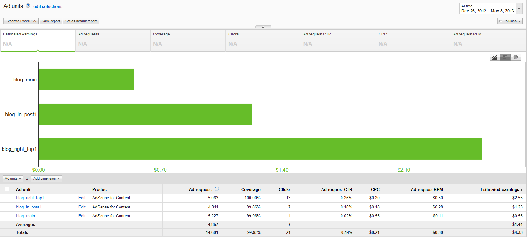
Task: Select the Ad request RPM metric tab
Action: coord(488,41)
